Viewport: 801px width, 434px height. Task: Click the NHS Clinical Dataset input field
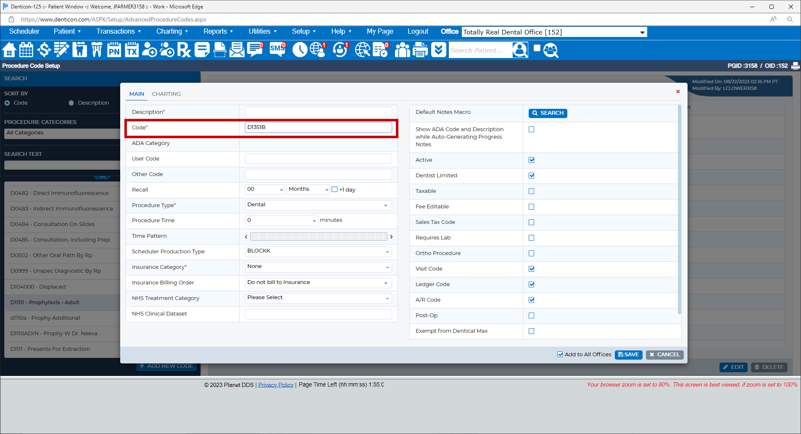[x=318, y=314]
